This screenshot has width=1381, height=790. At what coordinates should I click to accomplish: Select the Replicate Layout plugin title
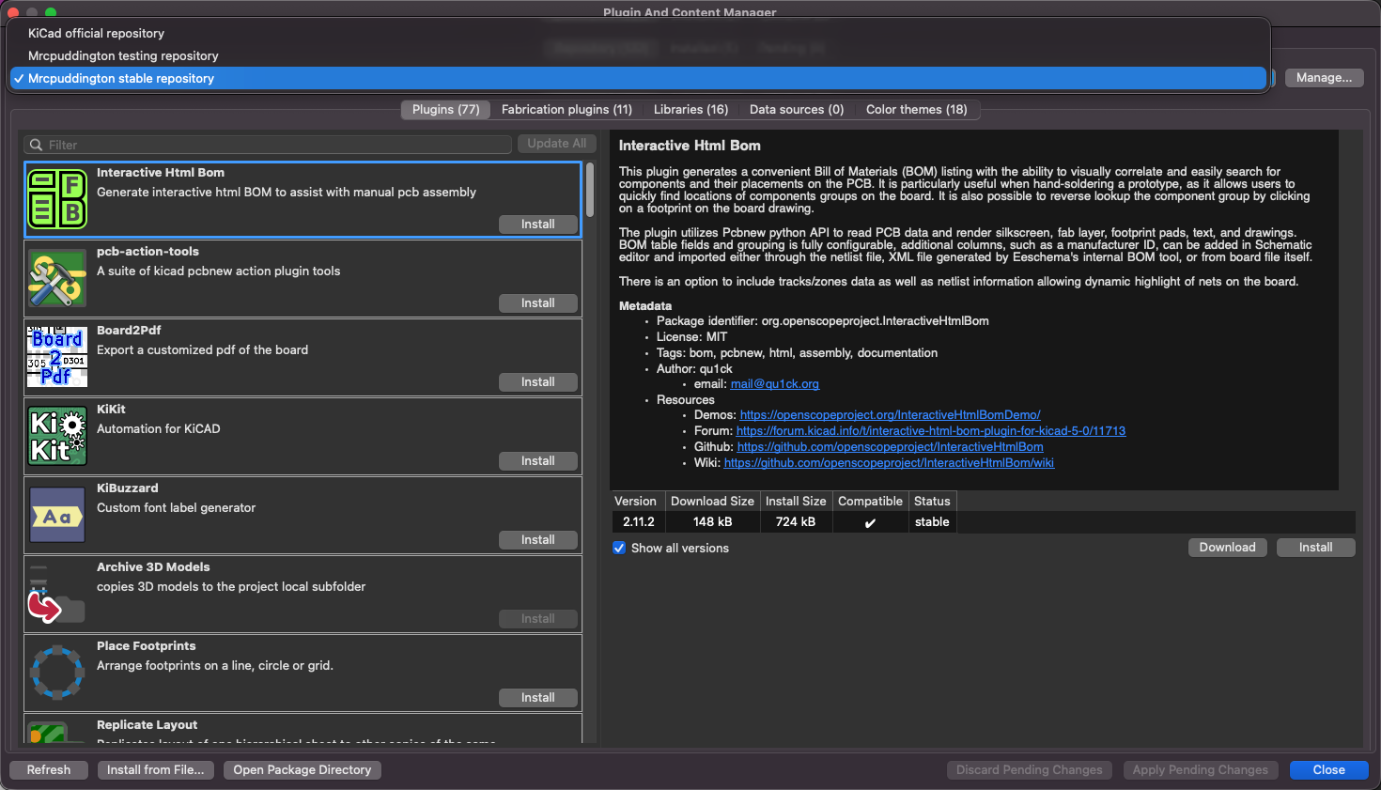[147, 725]
